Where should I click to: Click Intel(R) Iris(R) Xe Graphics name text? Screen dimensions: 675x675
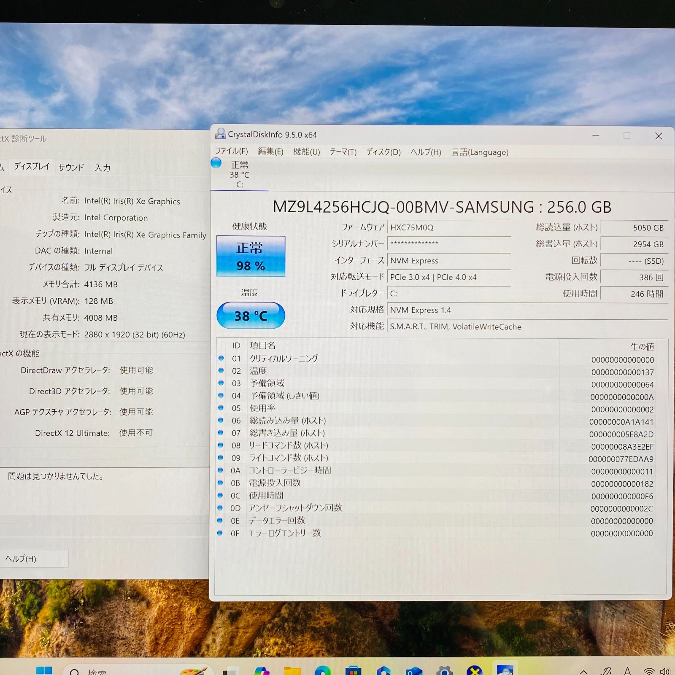[x=132, y=201]
